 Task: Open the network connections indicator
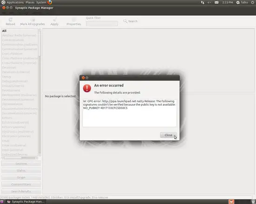pyautogui.click(x=202, y=2)
